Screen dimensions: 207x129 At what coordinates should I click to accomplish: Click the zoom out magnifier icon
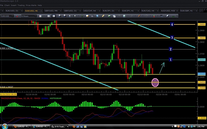(x=65, y=16)
